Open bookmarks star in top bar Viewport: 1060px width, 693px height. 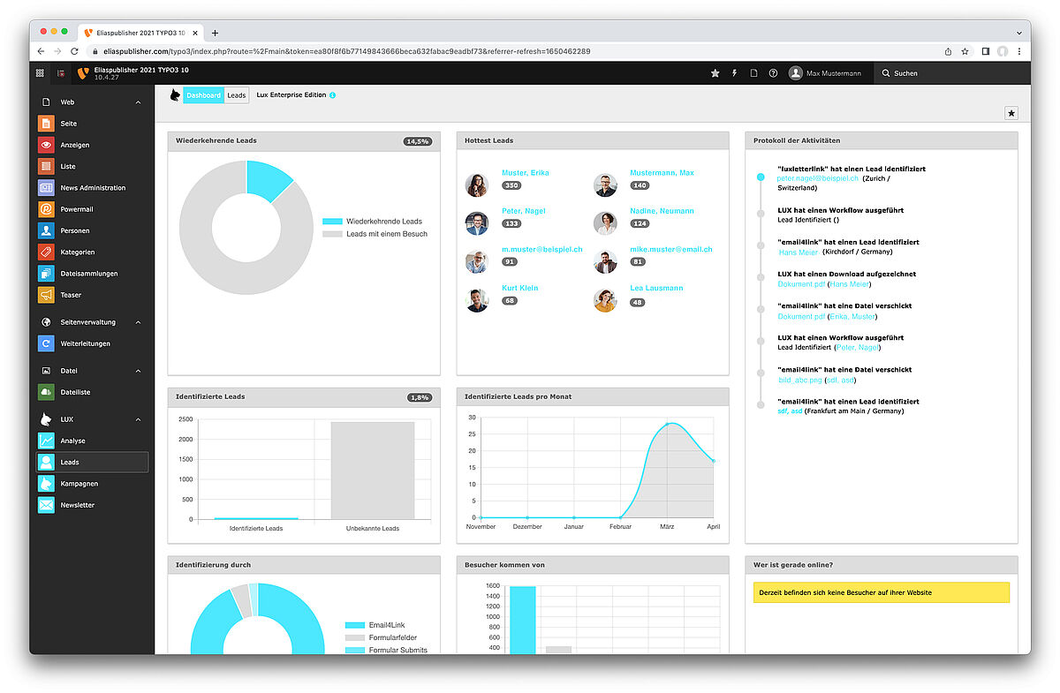pos(715,73)
